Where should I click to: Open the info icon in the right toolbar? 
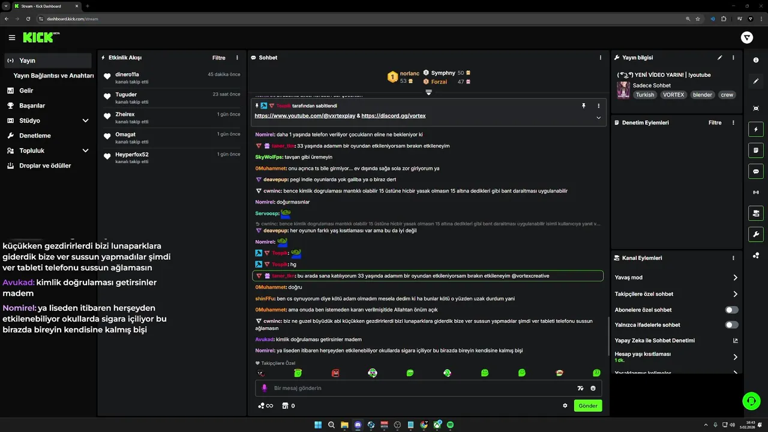click(756, 60)
